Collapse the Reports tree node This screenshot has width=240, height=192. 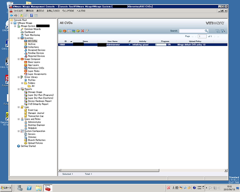[x=19, y=89]
